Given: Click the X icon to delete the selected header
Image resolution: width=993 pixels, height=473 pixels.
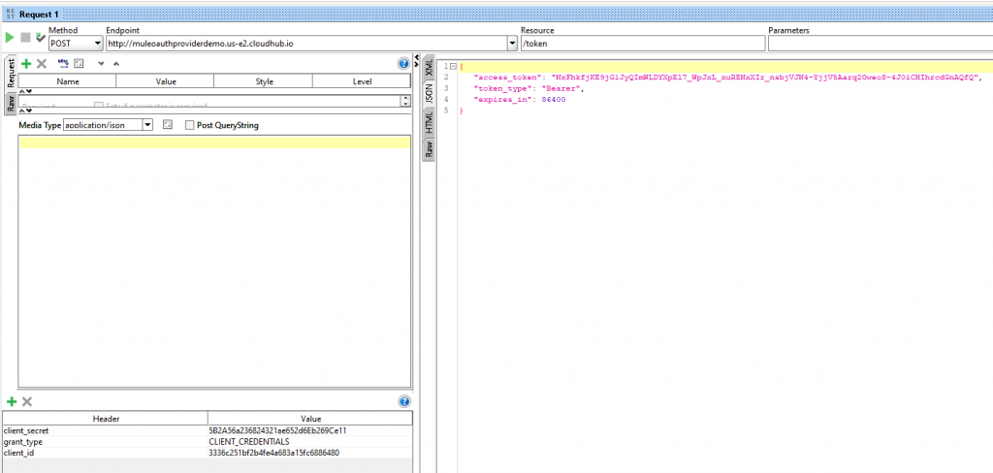Looking at the screenshot, I should 27,401.
